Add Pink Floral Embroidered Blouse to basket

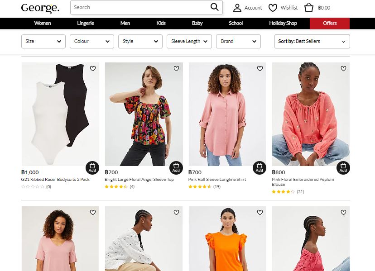343,167
